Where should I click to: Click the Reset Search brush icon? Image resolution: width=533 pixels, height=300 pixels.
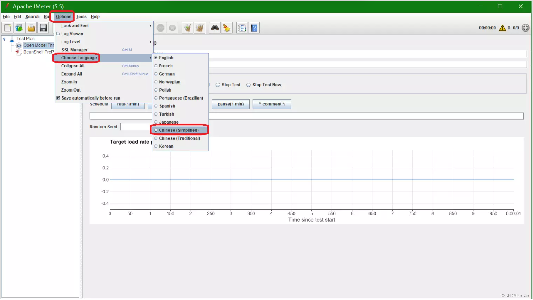227,28
